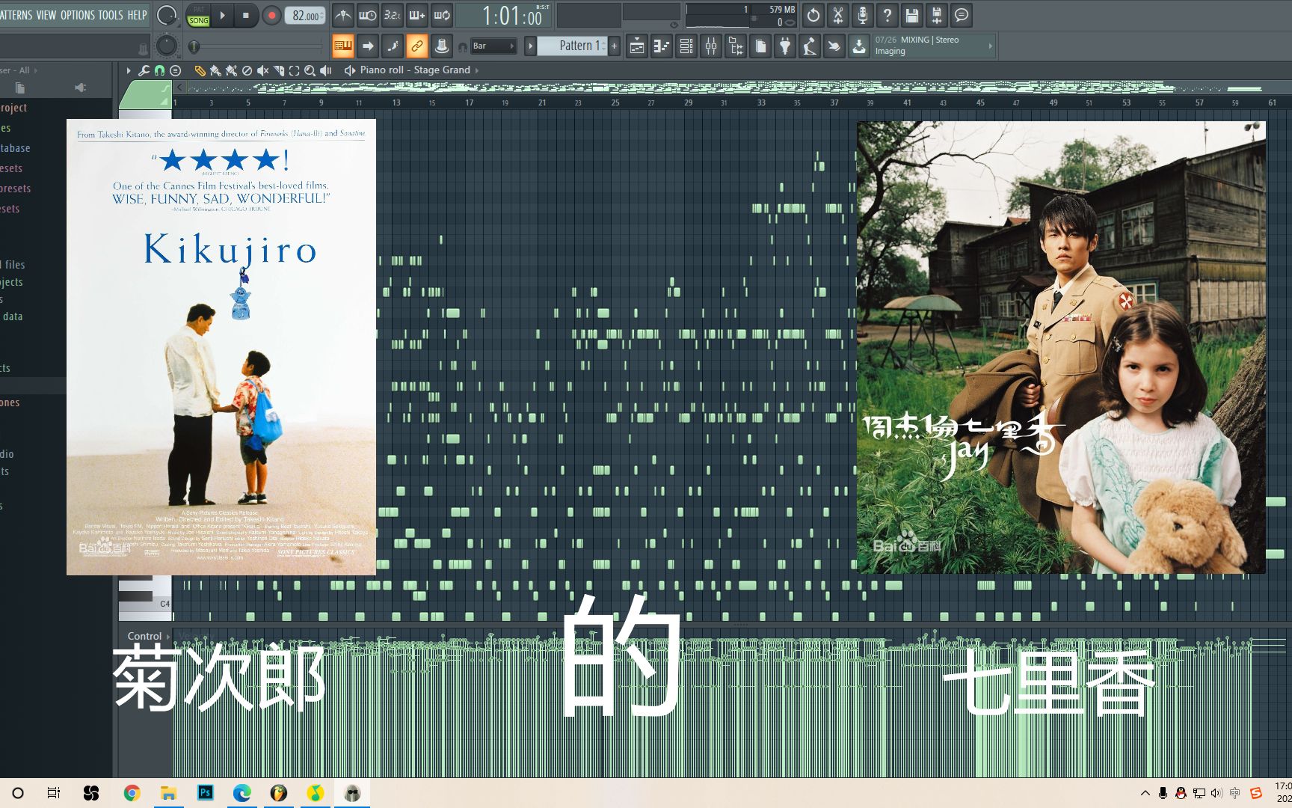Open the Channel rack icon

click(x=686, y=46)
